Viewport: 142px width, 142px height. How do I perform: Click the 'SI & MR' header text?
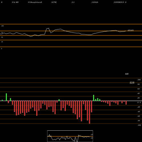pos(15,2)
